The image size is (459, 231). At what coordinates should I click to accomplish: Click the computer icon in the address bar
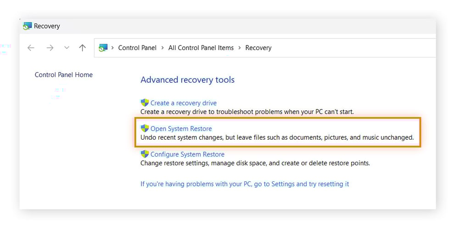coord(103,48)
